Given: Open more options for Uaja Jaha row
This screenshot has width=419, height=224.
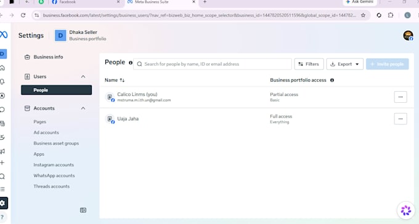Looking at the screenshot, I should pos(401,119).
